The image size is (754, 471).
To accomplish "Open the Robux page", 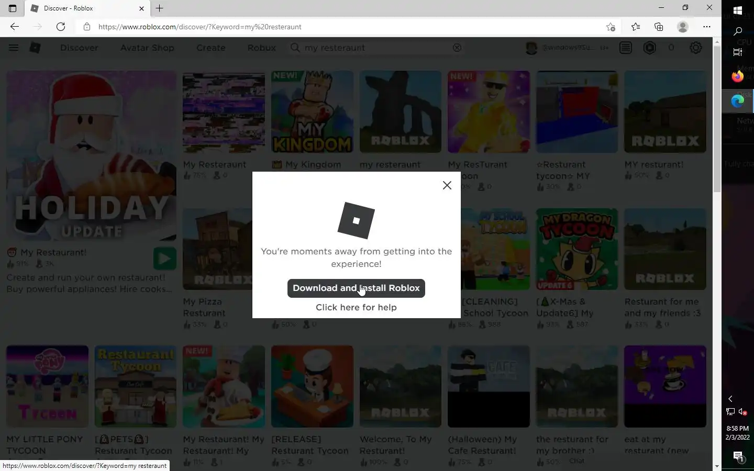I will coord(261,48).
